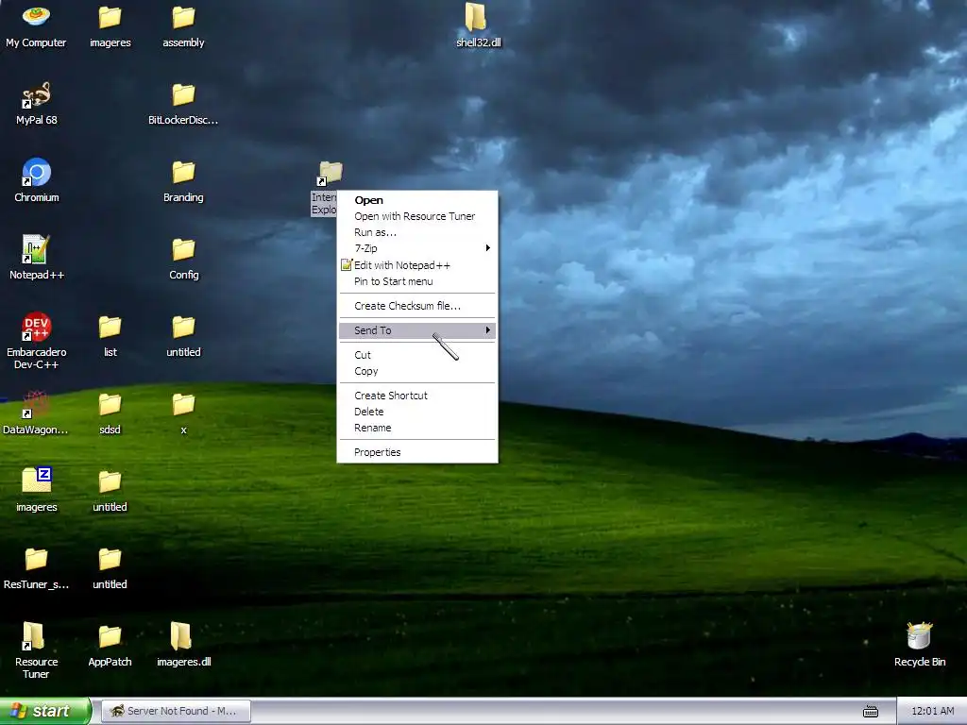Choose Open in the context menu
Screen dimensions: 967x725
click(x=417, y=200)
